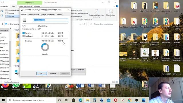The height and width of the screenshot is (103, 183).
Task: Select the Файлы из Интернета desktop folder
Action: tap(166, 55)
